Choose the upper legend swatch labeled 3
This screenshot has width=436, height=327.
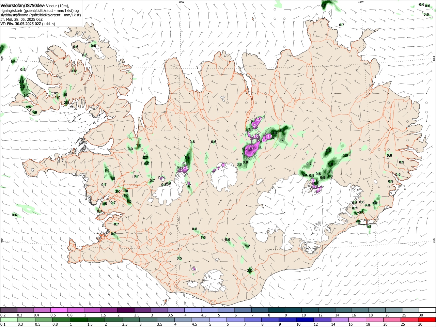159,310
